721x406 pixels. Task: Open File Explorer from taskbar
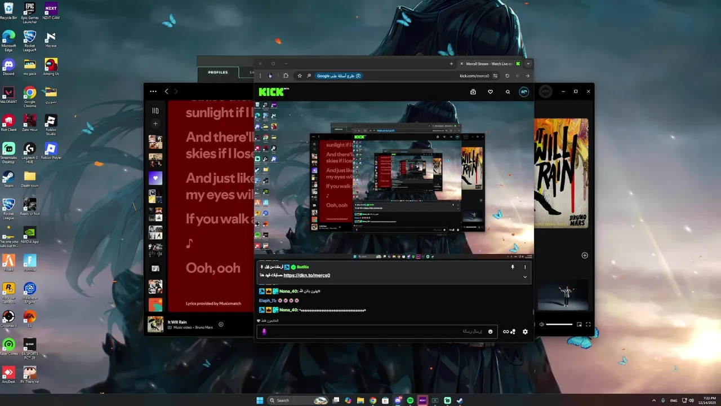pos(360,400)
